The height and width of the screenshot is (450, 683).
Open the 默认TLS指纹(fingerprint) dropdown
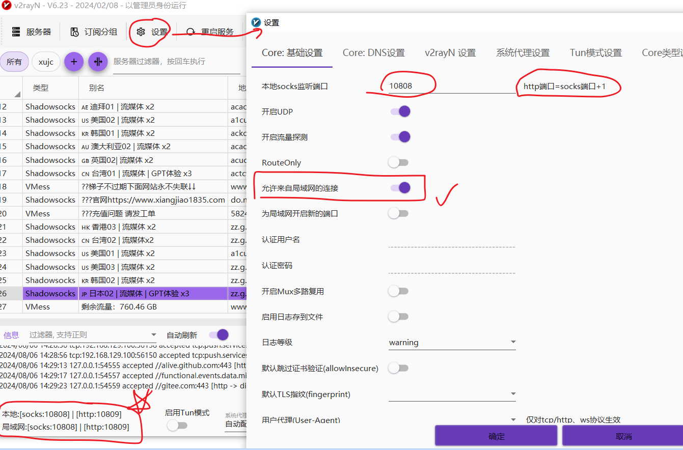coord(452,394)
